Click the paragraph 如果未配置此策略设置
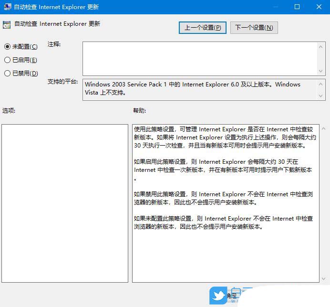This screenshot has height=307, width=330. [x=223, y=222]
